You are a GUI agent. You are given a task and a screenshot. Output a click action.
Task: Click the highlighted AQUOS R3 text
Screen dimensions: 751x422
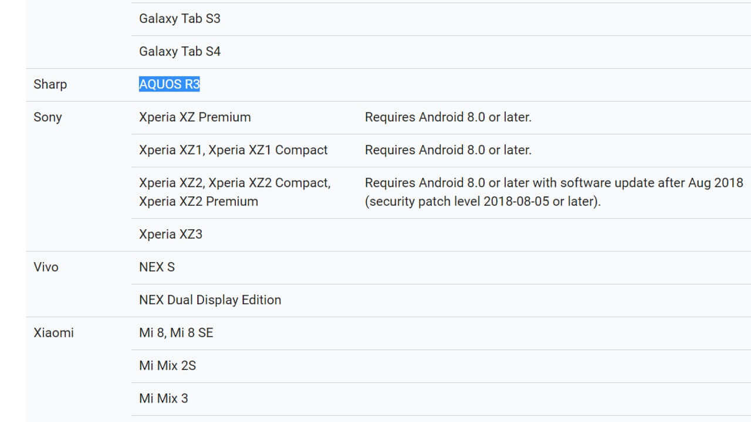[170, 84]
